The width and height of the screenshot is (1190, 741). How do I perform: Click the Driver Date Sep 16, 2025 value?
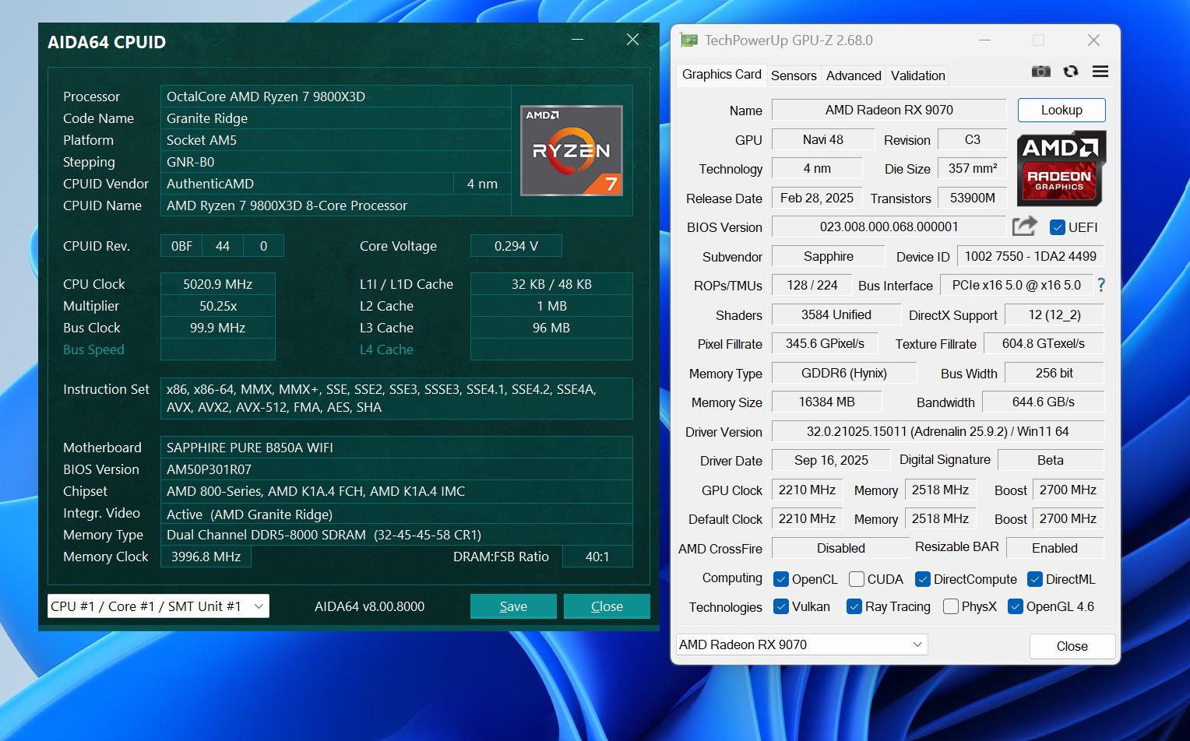coord(830,460)
